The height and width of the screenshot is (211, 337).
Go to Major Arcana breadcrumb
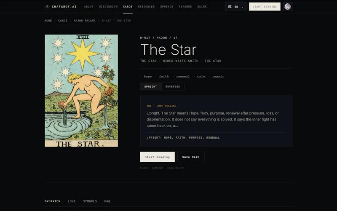pyautogui.click(x=85, y=21)
